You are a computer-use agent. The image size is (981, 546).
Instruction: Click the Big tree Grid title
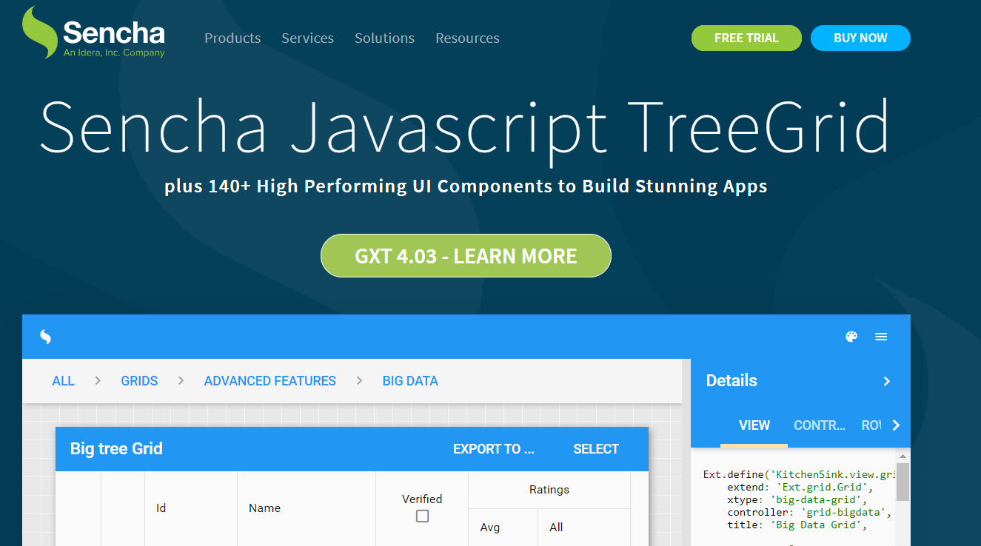[116, 449]
